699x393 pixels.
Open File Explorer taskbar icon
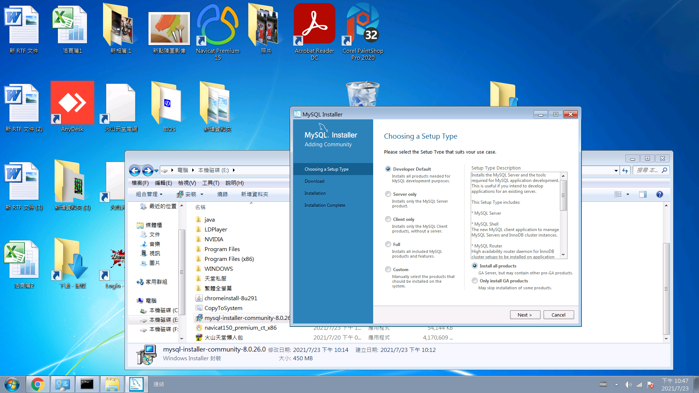(112, 384)
